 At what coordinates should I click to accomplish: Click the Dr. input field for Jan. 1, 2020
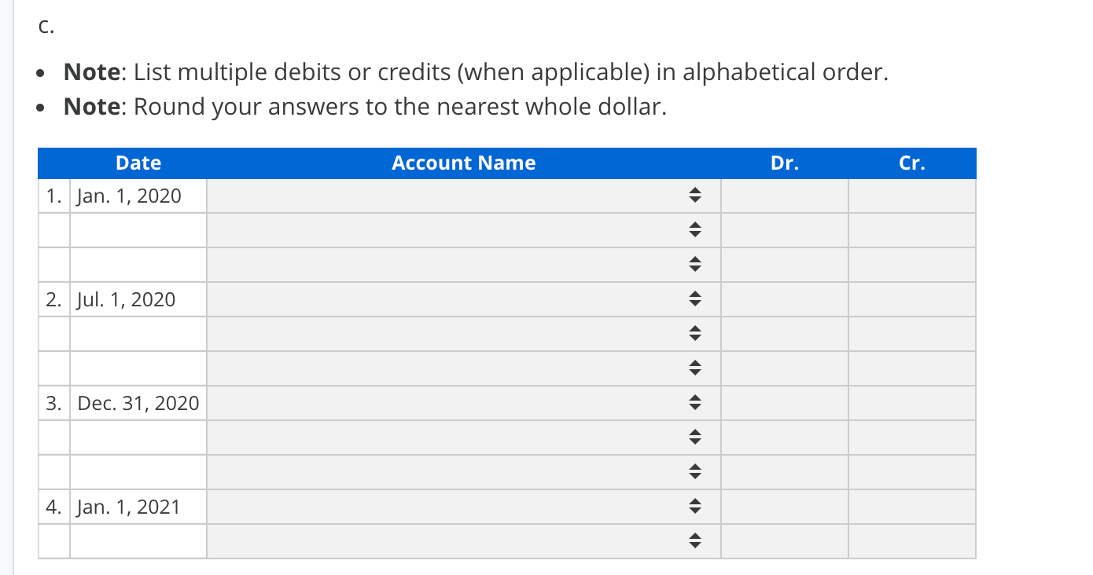point(784,196)
